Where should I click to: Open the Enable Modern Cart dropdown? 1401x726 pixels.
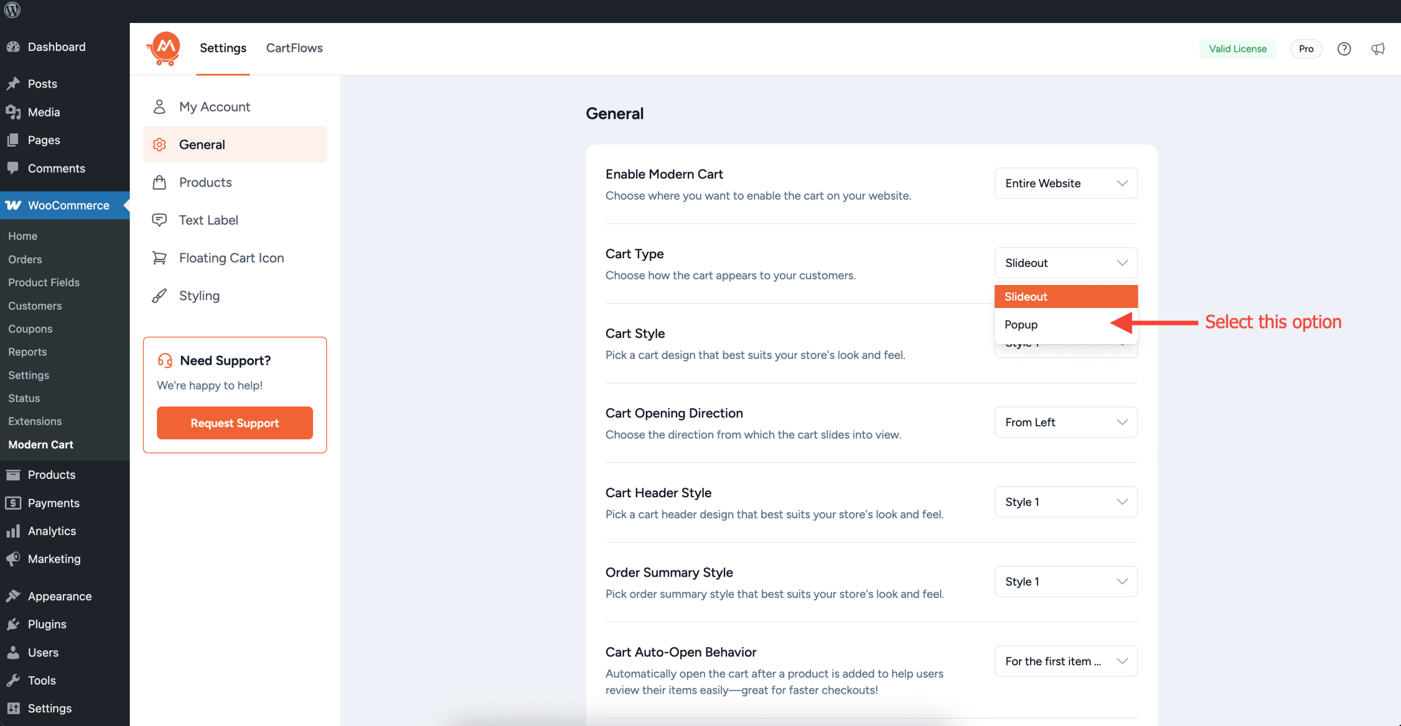tap(1066, 183)
